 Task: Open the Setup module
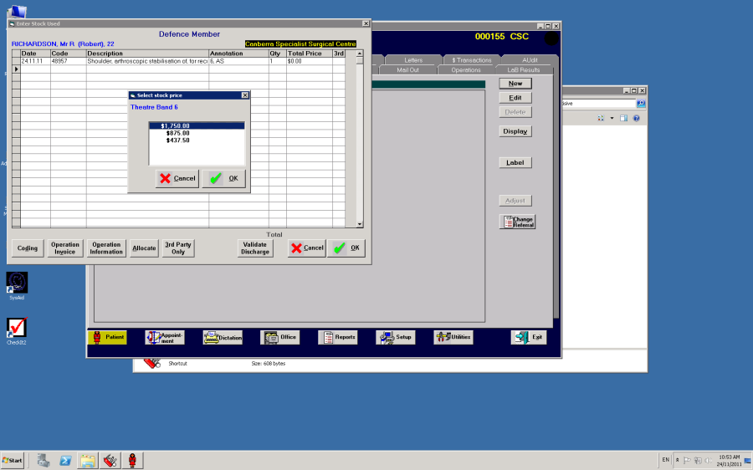[x=395, y=338]
